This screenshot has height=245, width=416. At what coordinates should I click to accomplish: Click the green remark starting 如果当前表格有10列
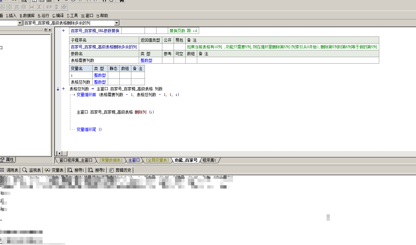(282, 47)
